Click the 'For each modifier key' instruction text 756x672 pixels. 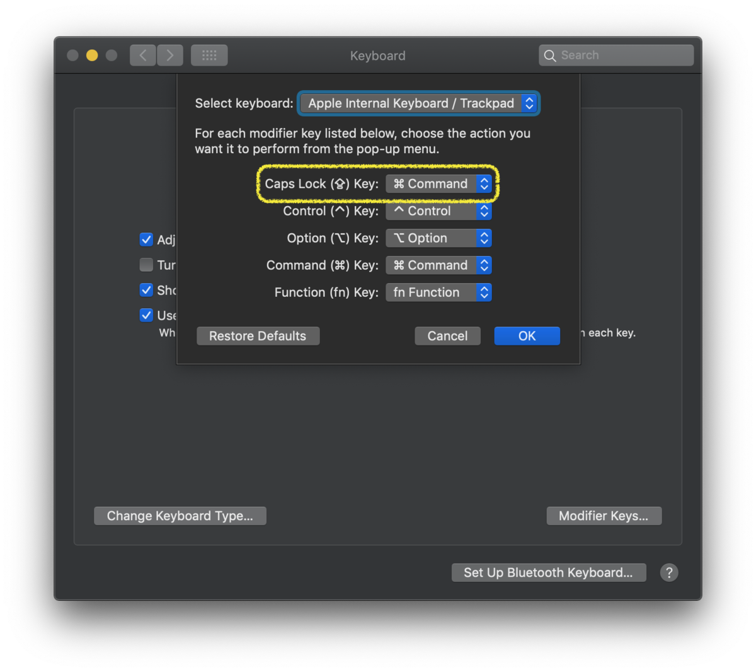(362, 141)
